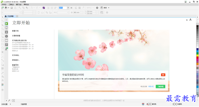Click the Learning info circle sidebar icon

click(6, 36)
